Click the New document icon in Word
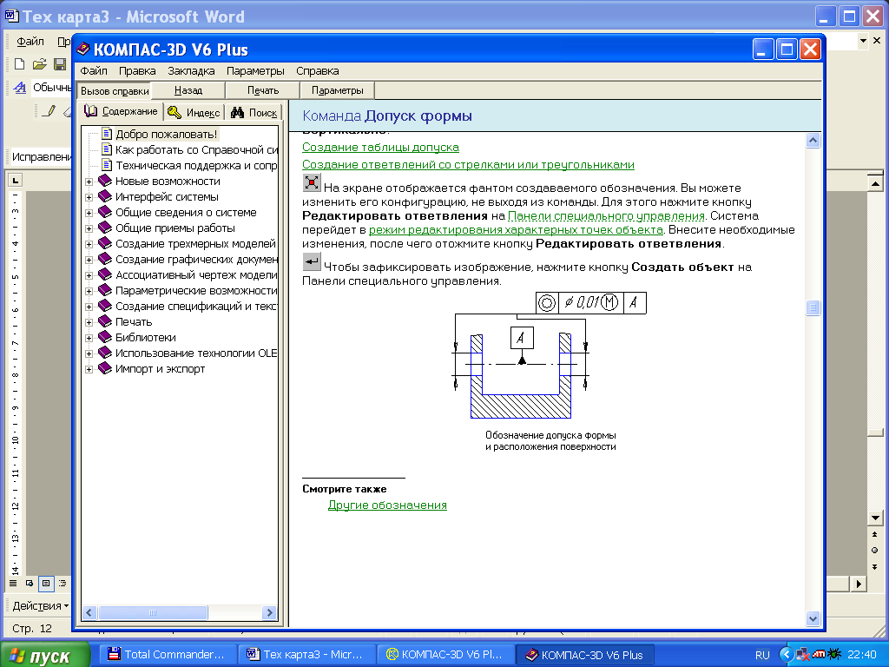 pyautogui.click(x=20, y=64)
